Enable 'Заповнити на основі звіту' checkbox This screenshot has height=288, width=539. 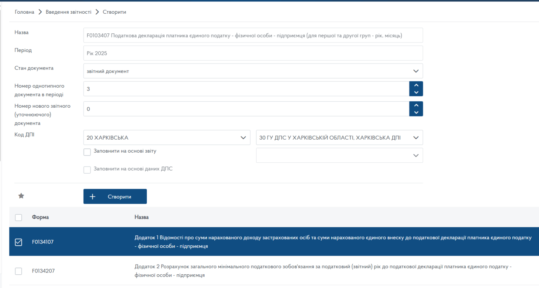(x=87, y=152)
